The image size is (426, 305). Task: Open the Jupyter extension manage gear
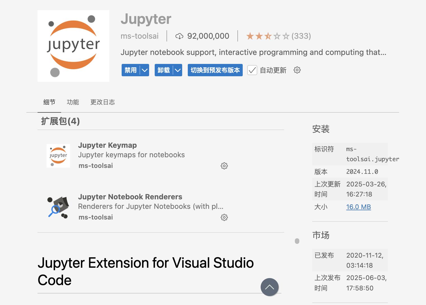point(297,70)
